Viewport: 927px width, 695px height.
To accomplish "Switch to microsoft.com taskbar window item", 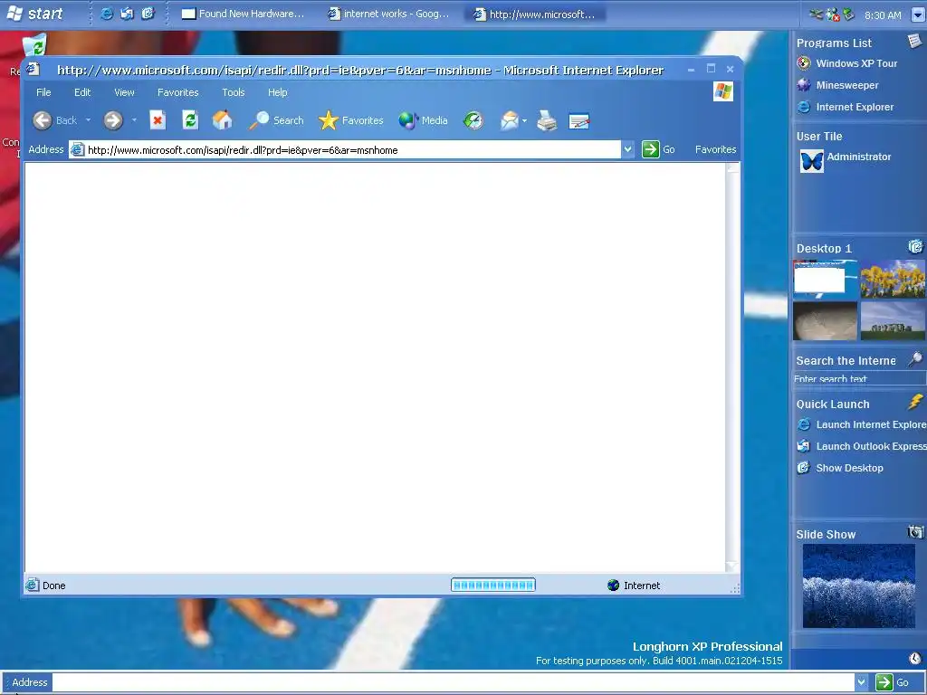I will pos(535,14).
